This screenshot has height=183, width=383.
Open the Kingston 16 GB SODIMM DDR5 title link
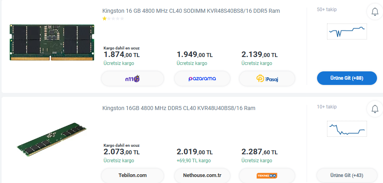(x=191, y=11)
